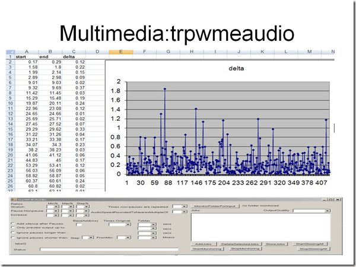Screen dimensions: 356x267
Task: Click the AddJobs button
Action: pos(204,244)
